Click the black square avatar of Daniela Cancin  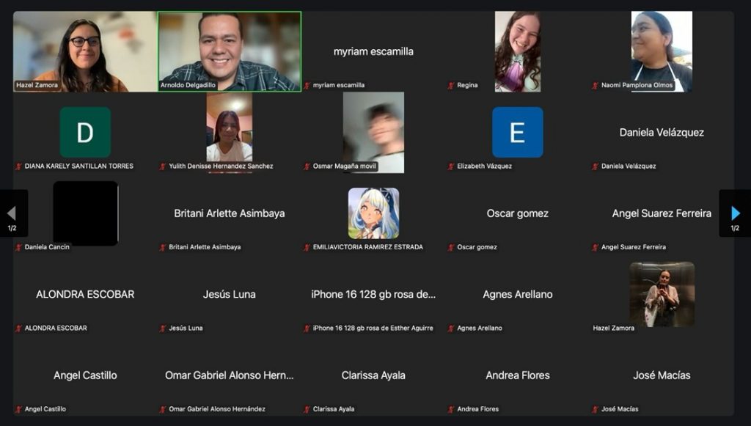coord(85,213)
